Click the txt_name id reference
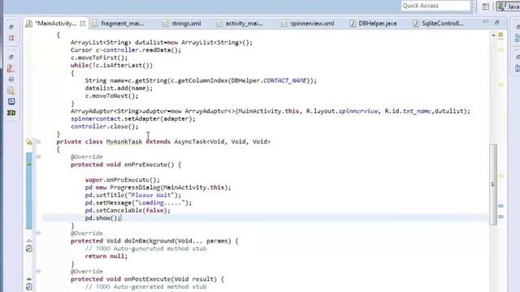Image resolution: width=520 pixels, height=292 pixels. click(x=417, y=111)
